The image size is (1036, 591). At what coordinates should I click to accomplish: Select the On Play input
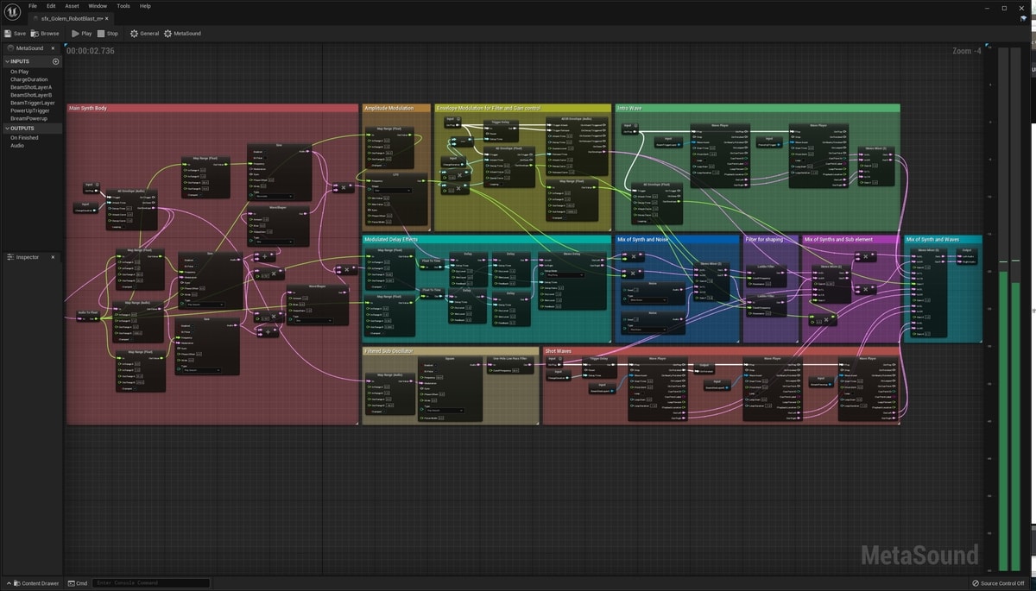click(19, 72)
